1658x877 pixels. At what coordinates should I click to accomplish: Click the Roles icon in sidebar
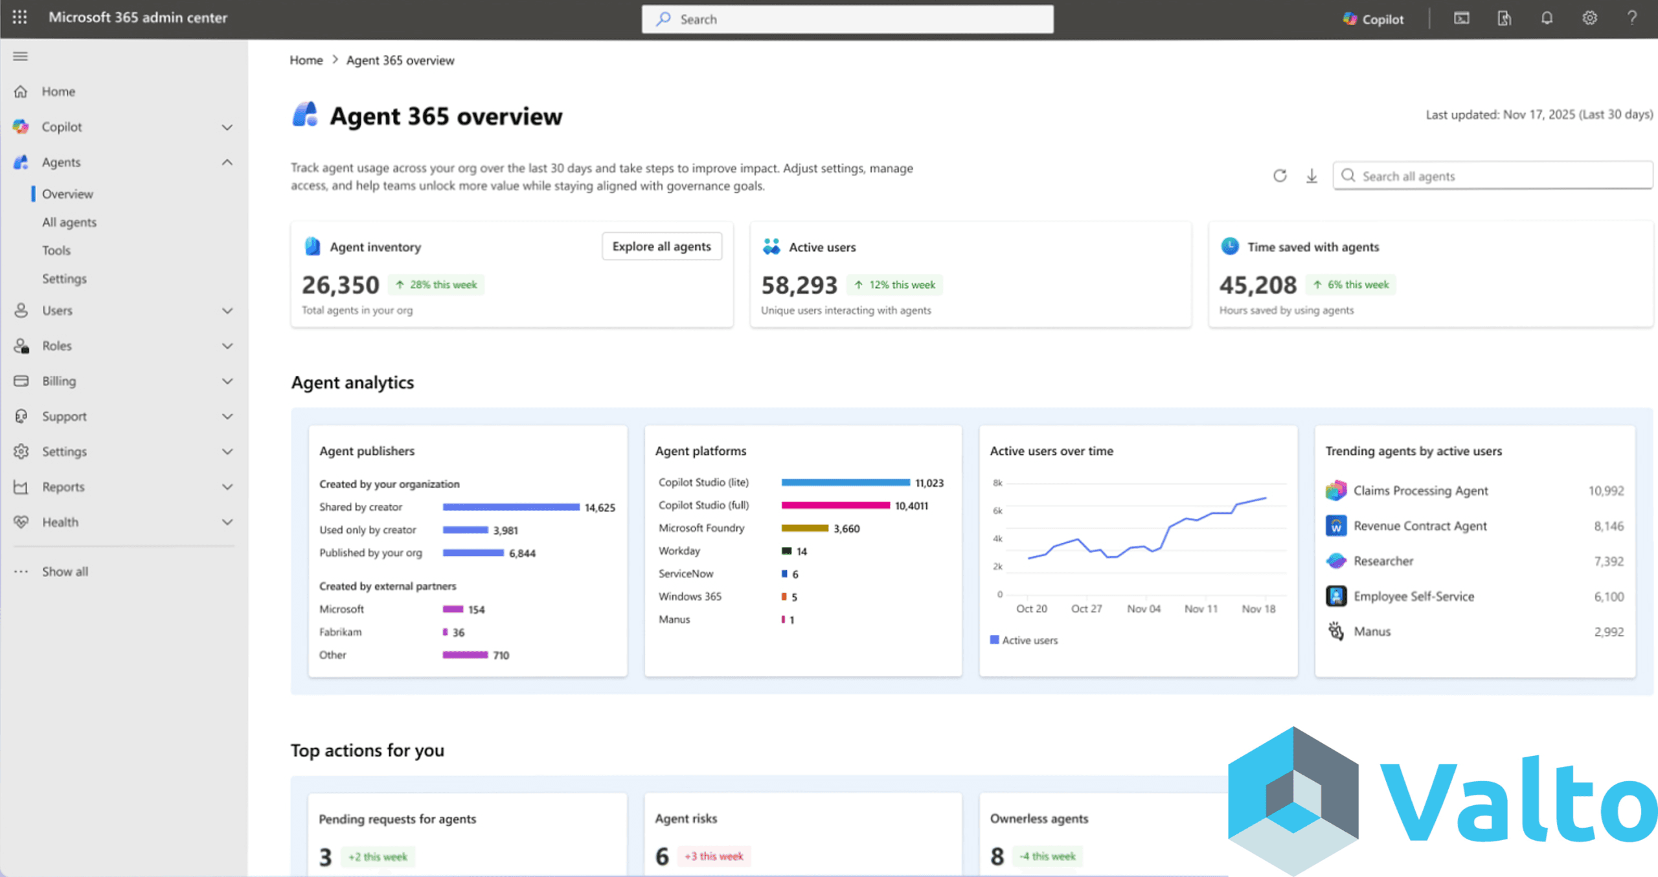point(21,346)
